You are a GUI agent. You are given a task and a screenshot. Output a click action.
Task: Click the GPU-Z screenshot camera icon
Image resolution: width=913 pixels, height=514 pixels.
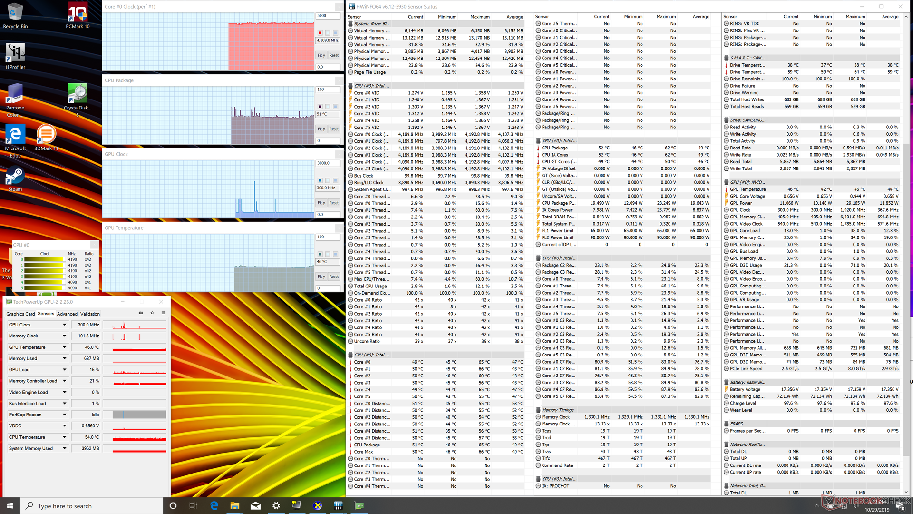click(x=141, y=313)
